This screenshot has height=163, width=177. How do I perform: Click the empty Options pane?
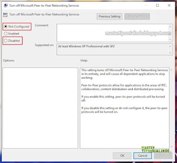(x=40, y=108)
